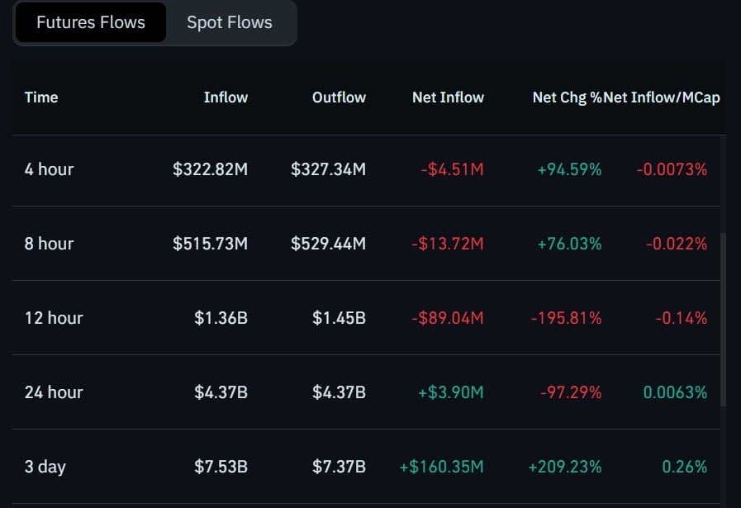Click the +$160.35M net inflow value
The height and width of the screenshot is (508, 741).
pyautogui.click(x=441, y=467)
